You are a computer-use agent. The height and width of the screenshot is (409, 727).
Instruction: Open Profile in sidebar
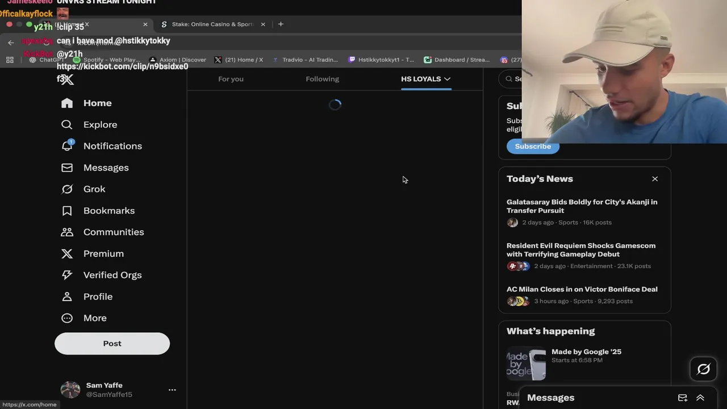(x=87, y=297)
